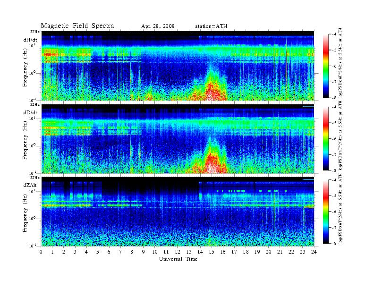Click the hour 17 tick label on time axis
Viewport: 374px width, 289px height.
pos(235,252)
